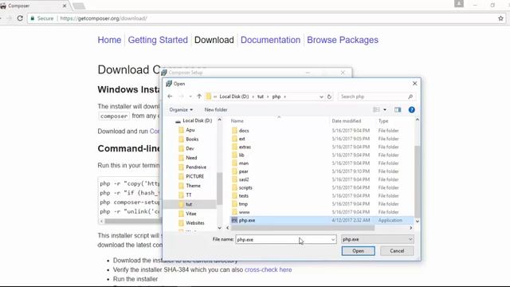510x287 pixels.
Task: Select the lib folder
Action: [241, 155]
